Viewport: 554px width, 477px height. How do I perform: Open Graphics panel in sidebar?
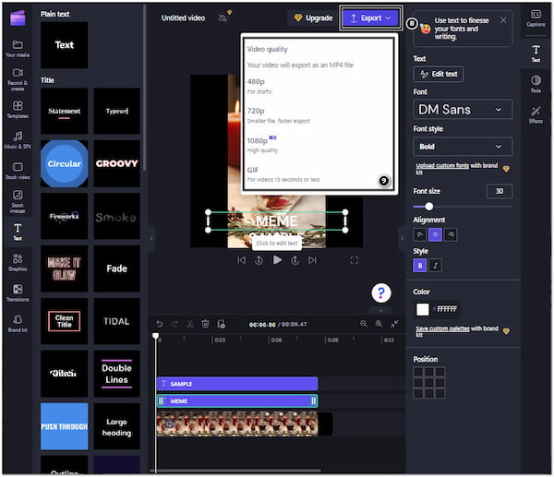[x=18, y=262]
